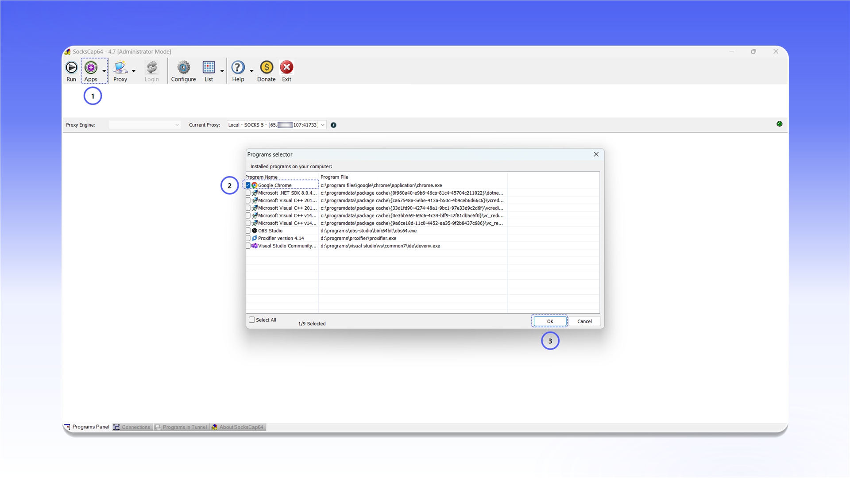Image resolution: width=850 pixels, height=478 pixels.
Task: Select the Microsoft Visual C++ ca67548a row
Action: (x=423, y=200)
